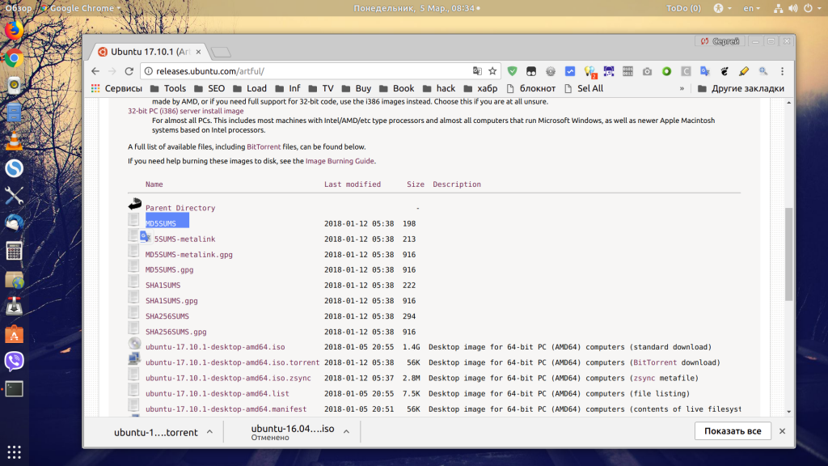
Task: Open the SHA256SUMS file link
Action: click(x=167, y=316)
